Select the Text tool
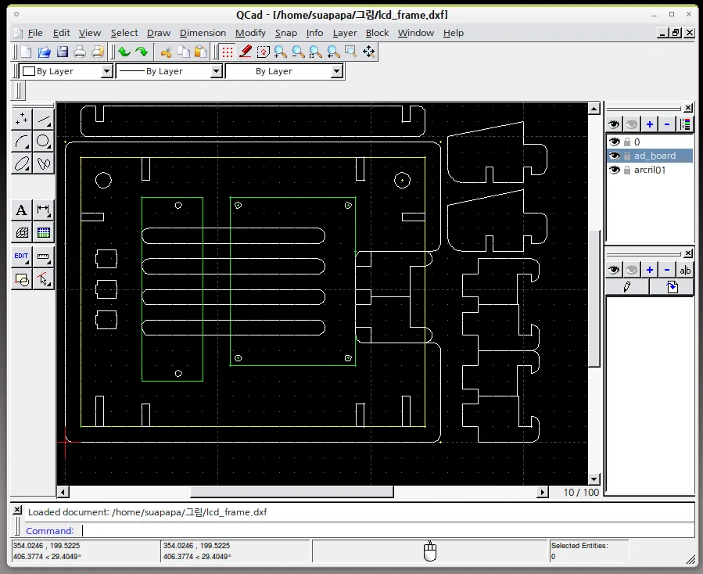Screen dimensions: 703x574 (22, 210)
